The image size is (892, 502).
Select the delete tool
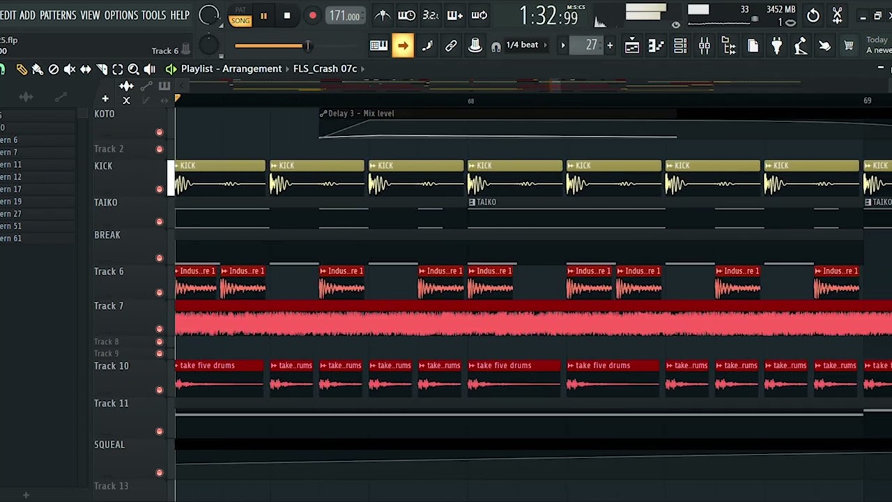point(54,69)
